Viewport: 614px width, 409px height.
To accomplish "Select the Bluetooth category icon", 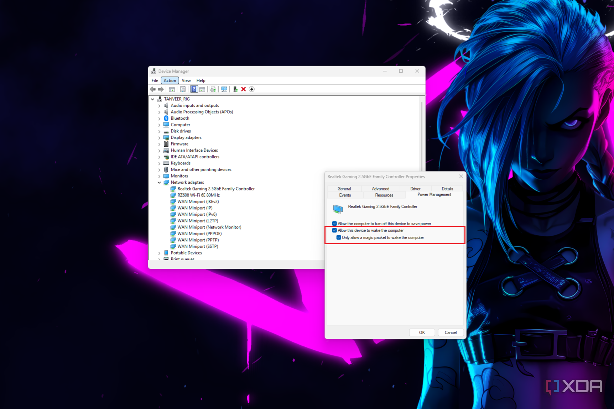I will click(x=166, y=118).
